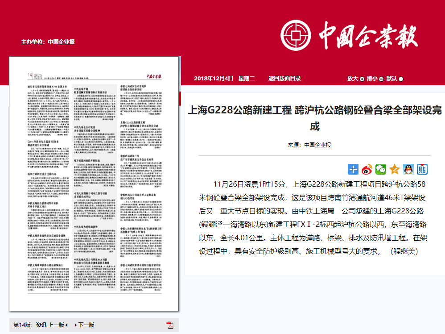Enlarge text with 放大 link

point(353,79)
